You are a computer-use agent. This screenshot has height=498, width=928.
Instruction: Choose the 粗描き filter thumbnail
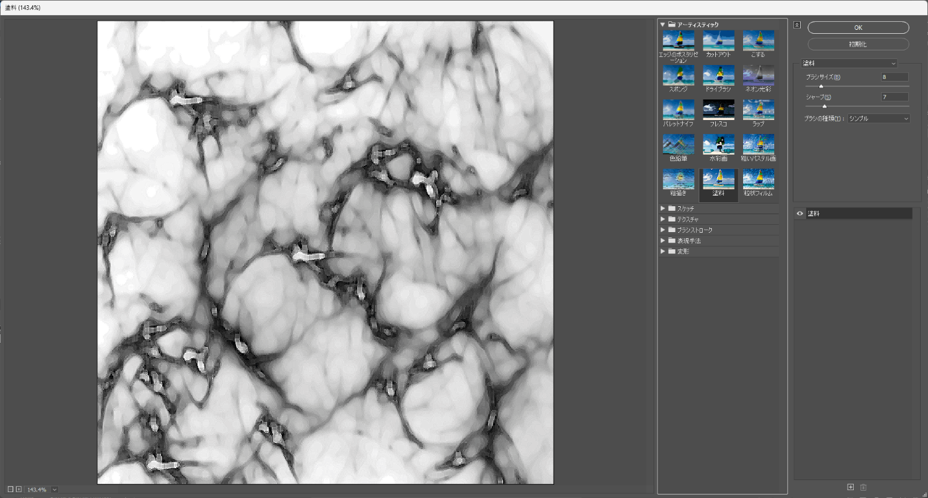tap(678, 180)
